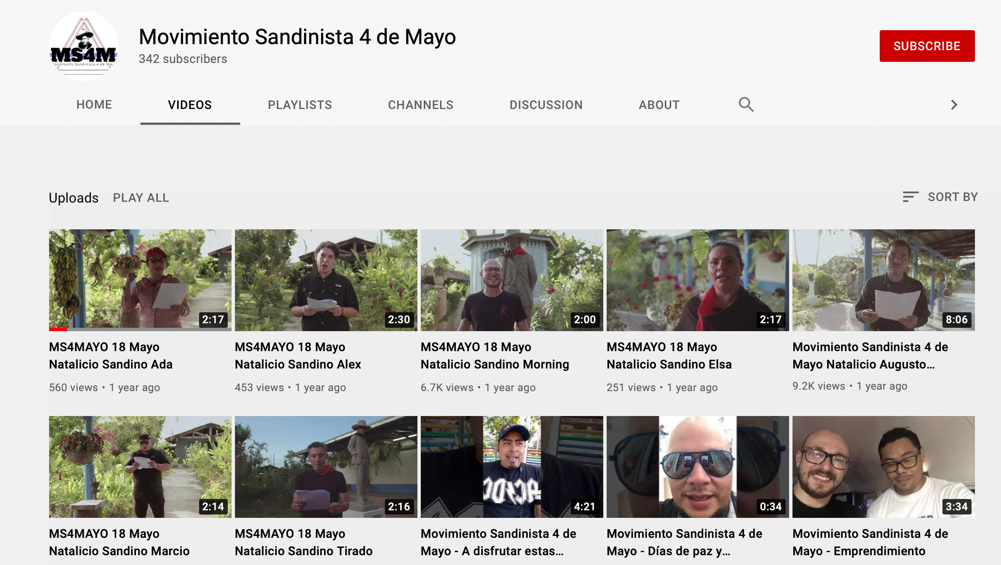The height and width of the screenshot is (565, 1001).
Task: Click '453 views • 1 year ago' text
Action: point(290,387)
